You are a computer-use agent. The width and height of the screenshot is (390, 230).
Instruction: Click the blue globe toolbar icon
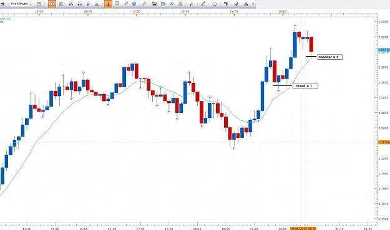point(134,4)
